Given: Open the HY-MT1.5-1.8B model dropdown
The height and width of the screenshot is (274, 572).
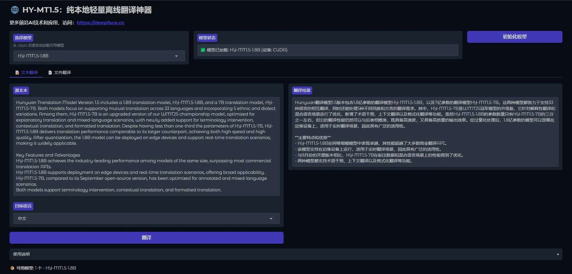Looking at the screenshot, I should point(99,56).
